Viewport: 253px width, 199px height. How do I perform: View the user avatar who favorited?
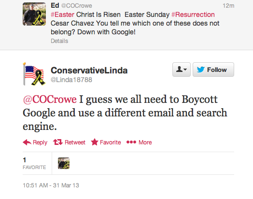coord(64,163)
